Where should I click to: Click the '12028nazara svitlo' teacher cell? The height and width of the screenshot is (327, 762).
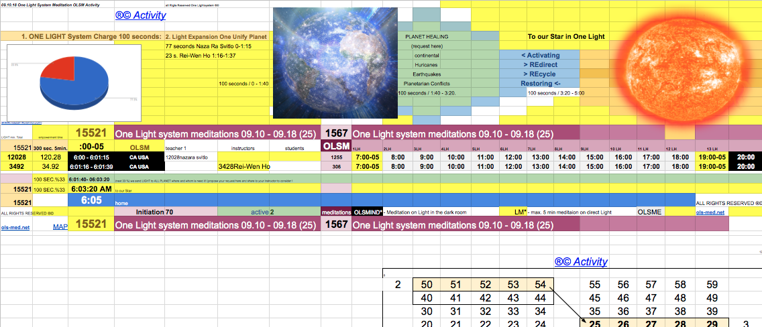(x=191, y=157)
